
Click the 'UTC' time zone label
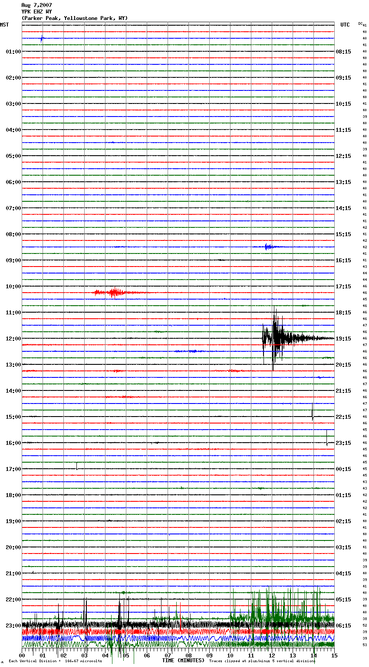coord(345,25)
